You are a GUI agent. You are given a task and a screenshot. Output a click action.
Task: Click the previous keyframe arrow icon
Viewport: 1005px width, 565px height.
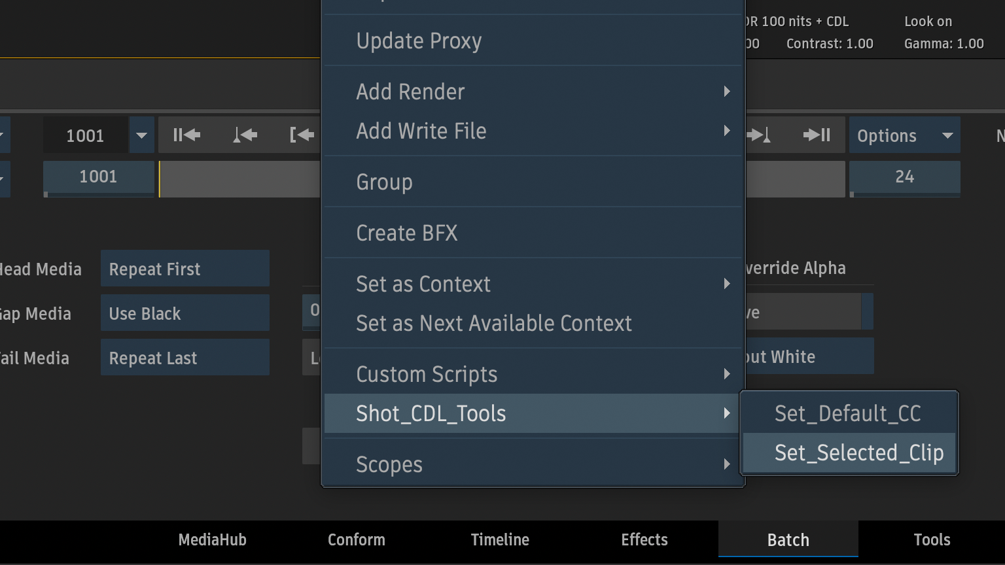[245, 135]
